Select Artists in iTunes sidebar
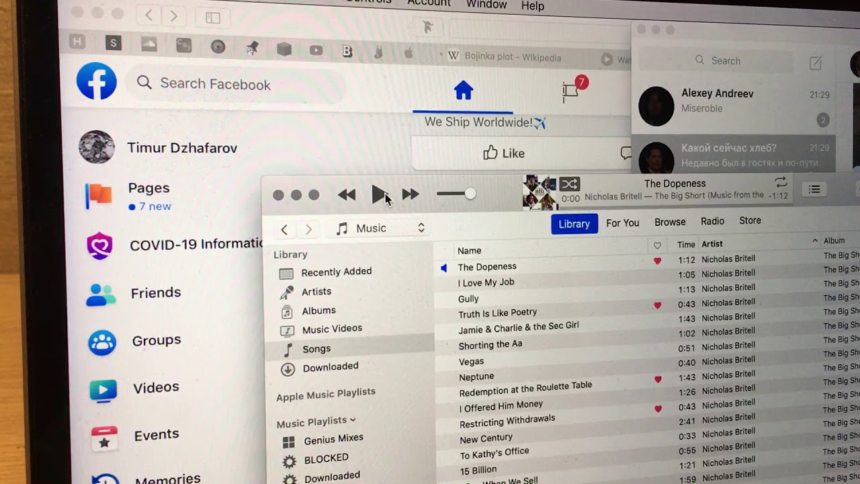The height and width of the screenshot is (484, 860). click(316, 292)
